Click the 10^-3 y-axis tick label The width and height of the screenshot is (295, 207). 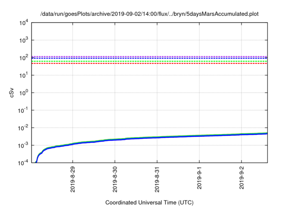(x=23, y=146)
